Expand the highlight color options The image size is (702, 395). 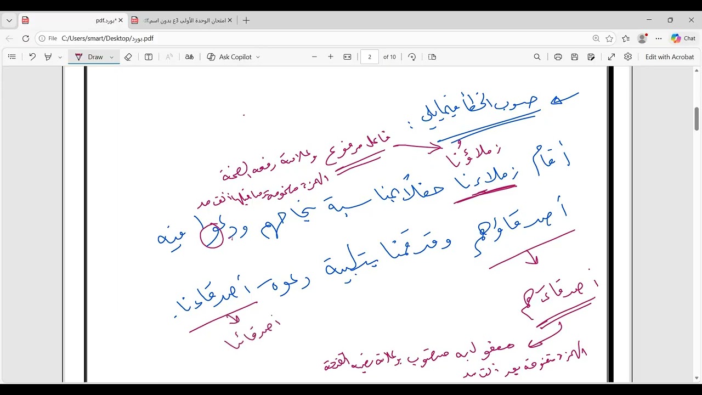click(x=60, y=57)
